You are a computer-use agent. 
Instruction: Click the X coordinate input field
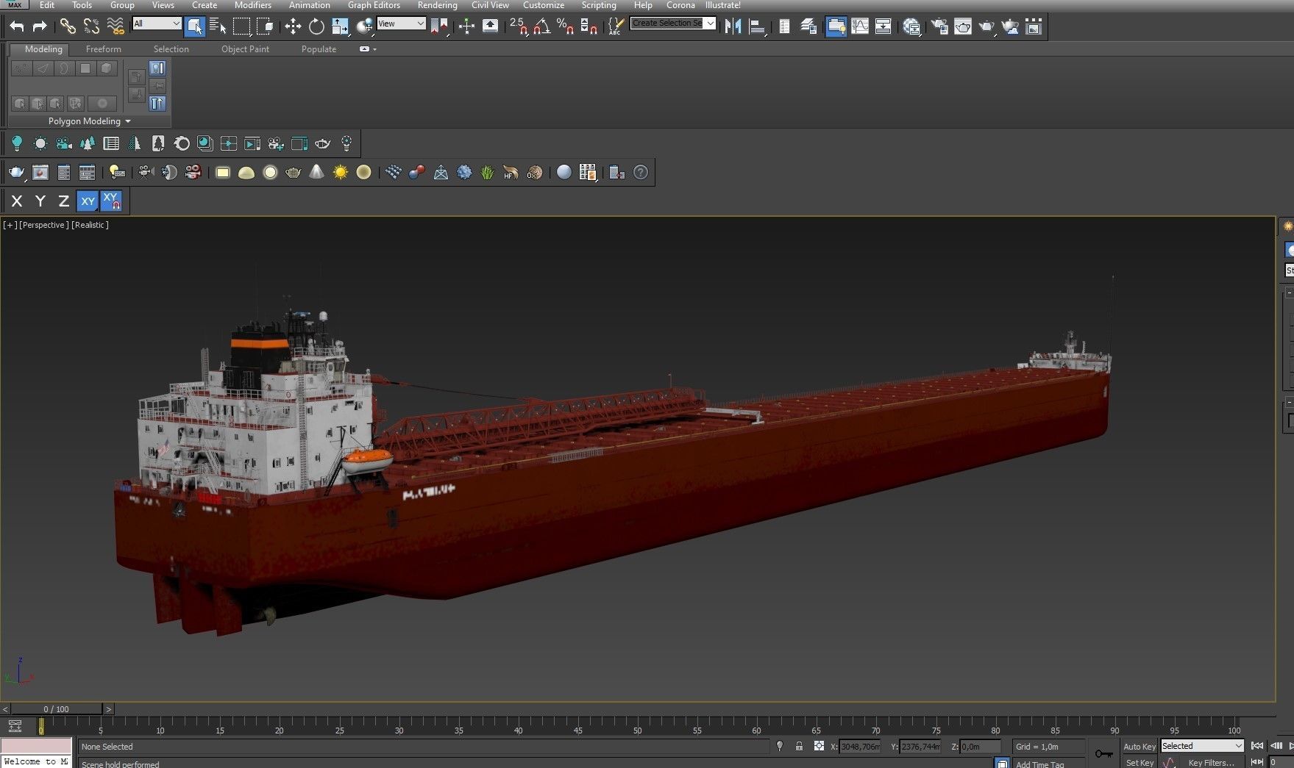coord(860,746)
